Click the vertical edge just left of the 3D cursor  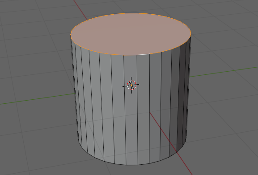(x=125, y=110)
